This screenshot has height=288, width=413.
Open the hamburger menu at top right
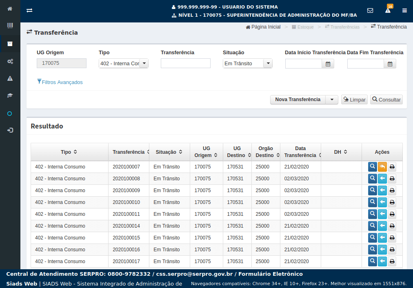(404, 11)
